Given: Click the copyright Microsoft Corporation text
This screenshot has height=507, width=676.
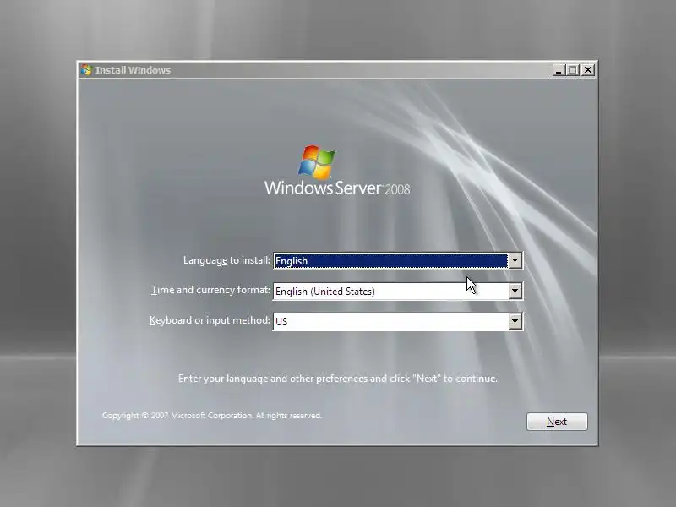Looking at the screenshot, I should [x=212, y=416].
